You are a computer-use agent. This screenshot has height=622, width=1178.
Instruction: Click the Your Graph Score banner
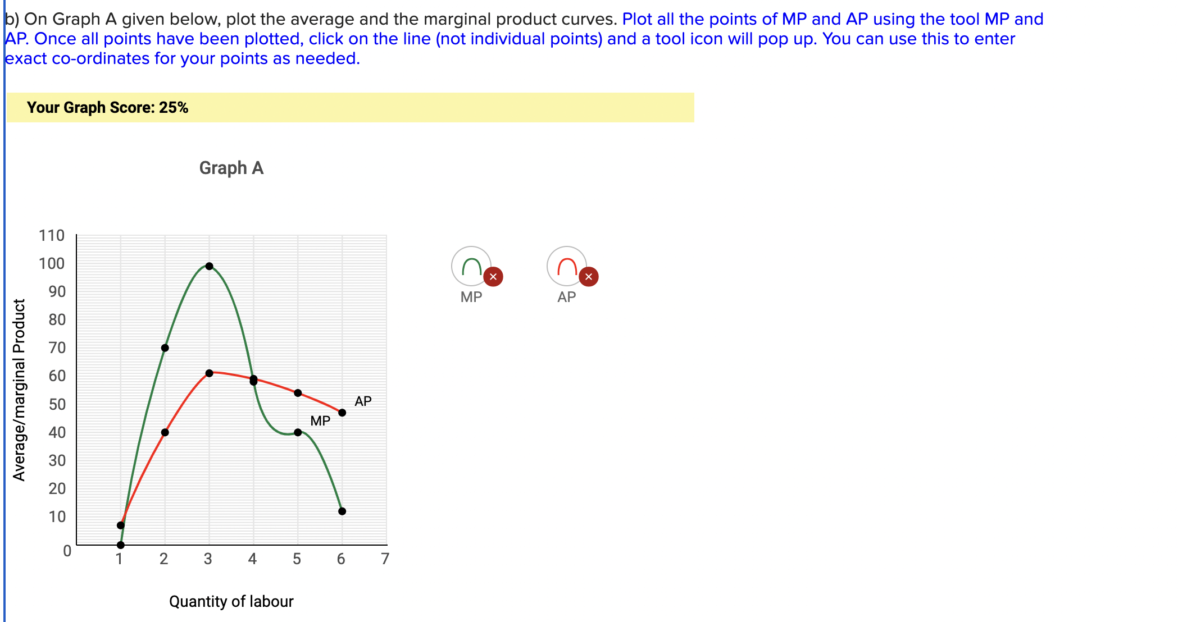[x=107, y=107]
